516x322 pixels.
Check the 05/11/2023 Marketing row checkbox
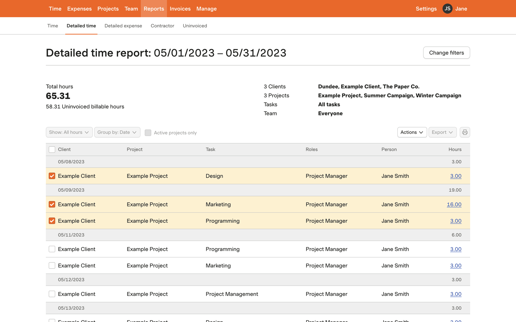pyautogui.click(x=52, y=266)
